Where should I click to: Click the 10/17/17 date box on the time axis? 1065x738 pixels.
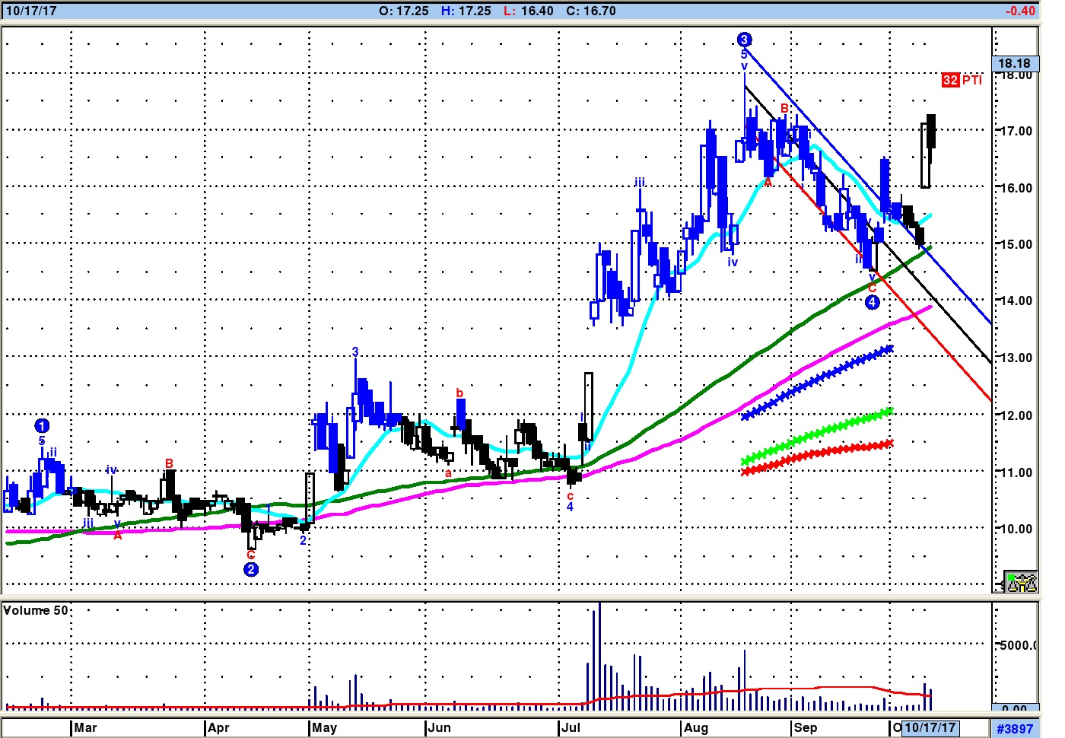coord(930,727)
